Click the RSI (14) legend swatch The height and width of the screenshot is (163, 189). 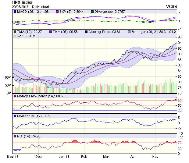click(x=15, y=136)
